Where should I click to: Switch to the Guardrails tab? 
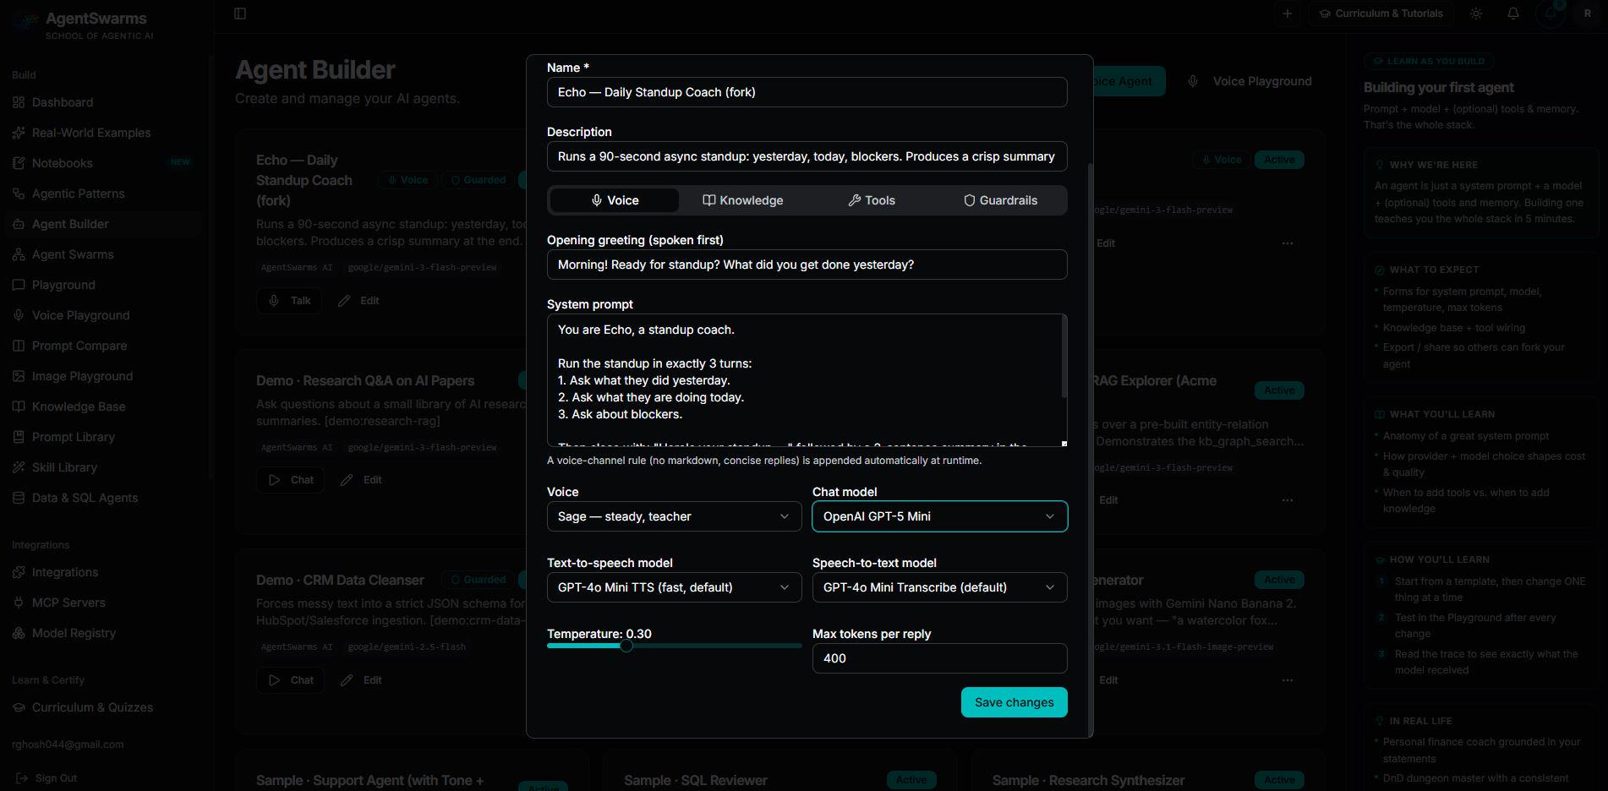pyautogui.click(x=1000, y=200)
